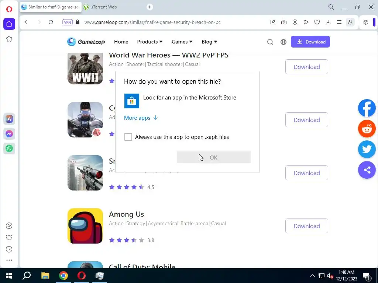The width and height of the screenshot is (378, 283).
Task: Open WhatsApp in the sidebar
Action: [x=9, y=148]
